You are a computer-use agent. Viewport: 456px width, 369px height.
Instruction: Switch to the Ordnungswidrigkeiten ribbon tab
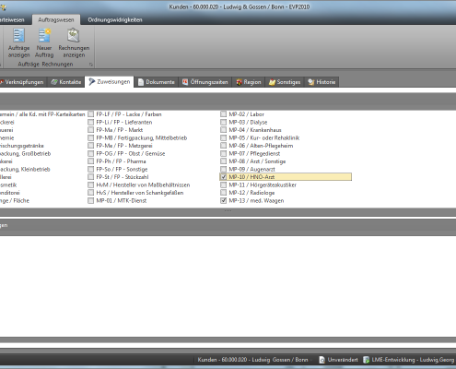click(115, 20)
